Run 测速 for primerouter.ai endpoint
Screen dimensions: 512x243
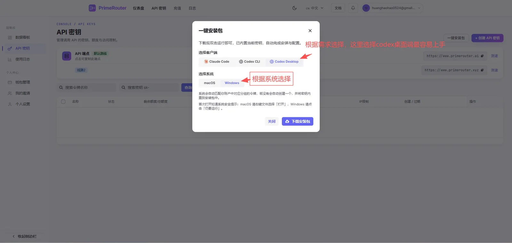494,56
